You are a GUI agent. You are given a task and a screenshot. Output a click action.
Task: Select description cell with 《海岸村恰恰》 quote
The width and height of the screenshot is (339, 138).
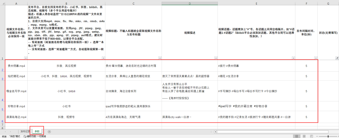[190, 91]
